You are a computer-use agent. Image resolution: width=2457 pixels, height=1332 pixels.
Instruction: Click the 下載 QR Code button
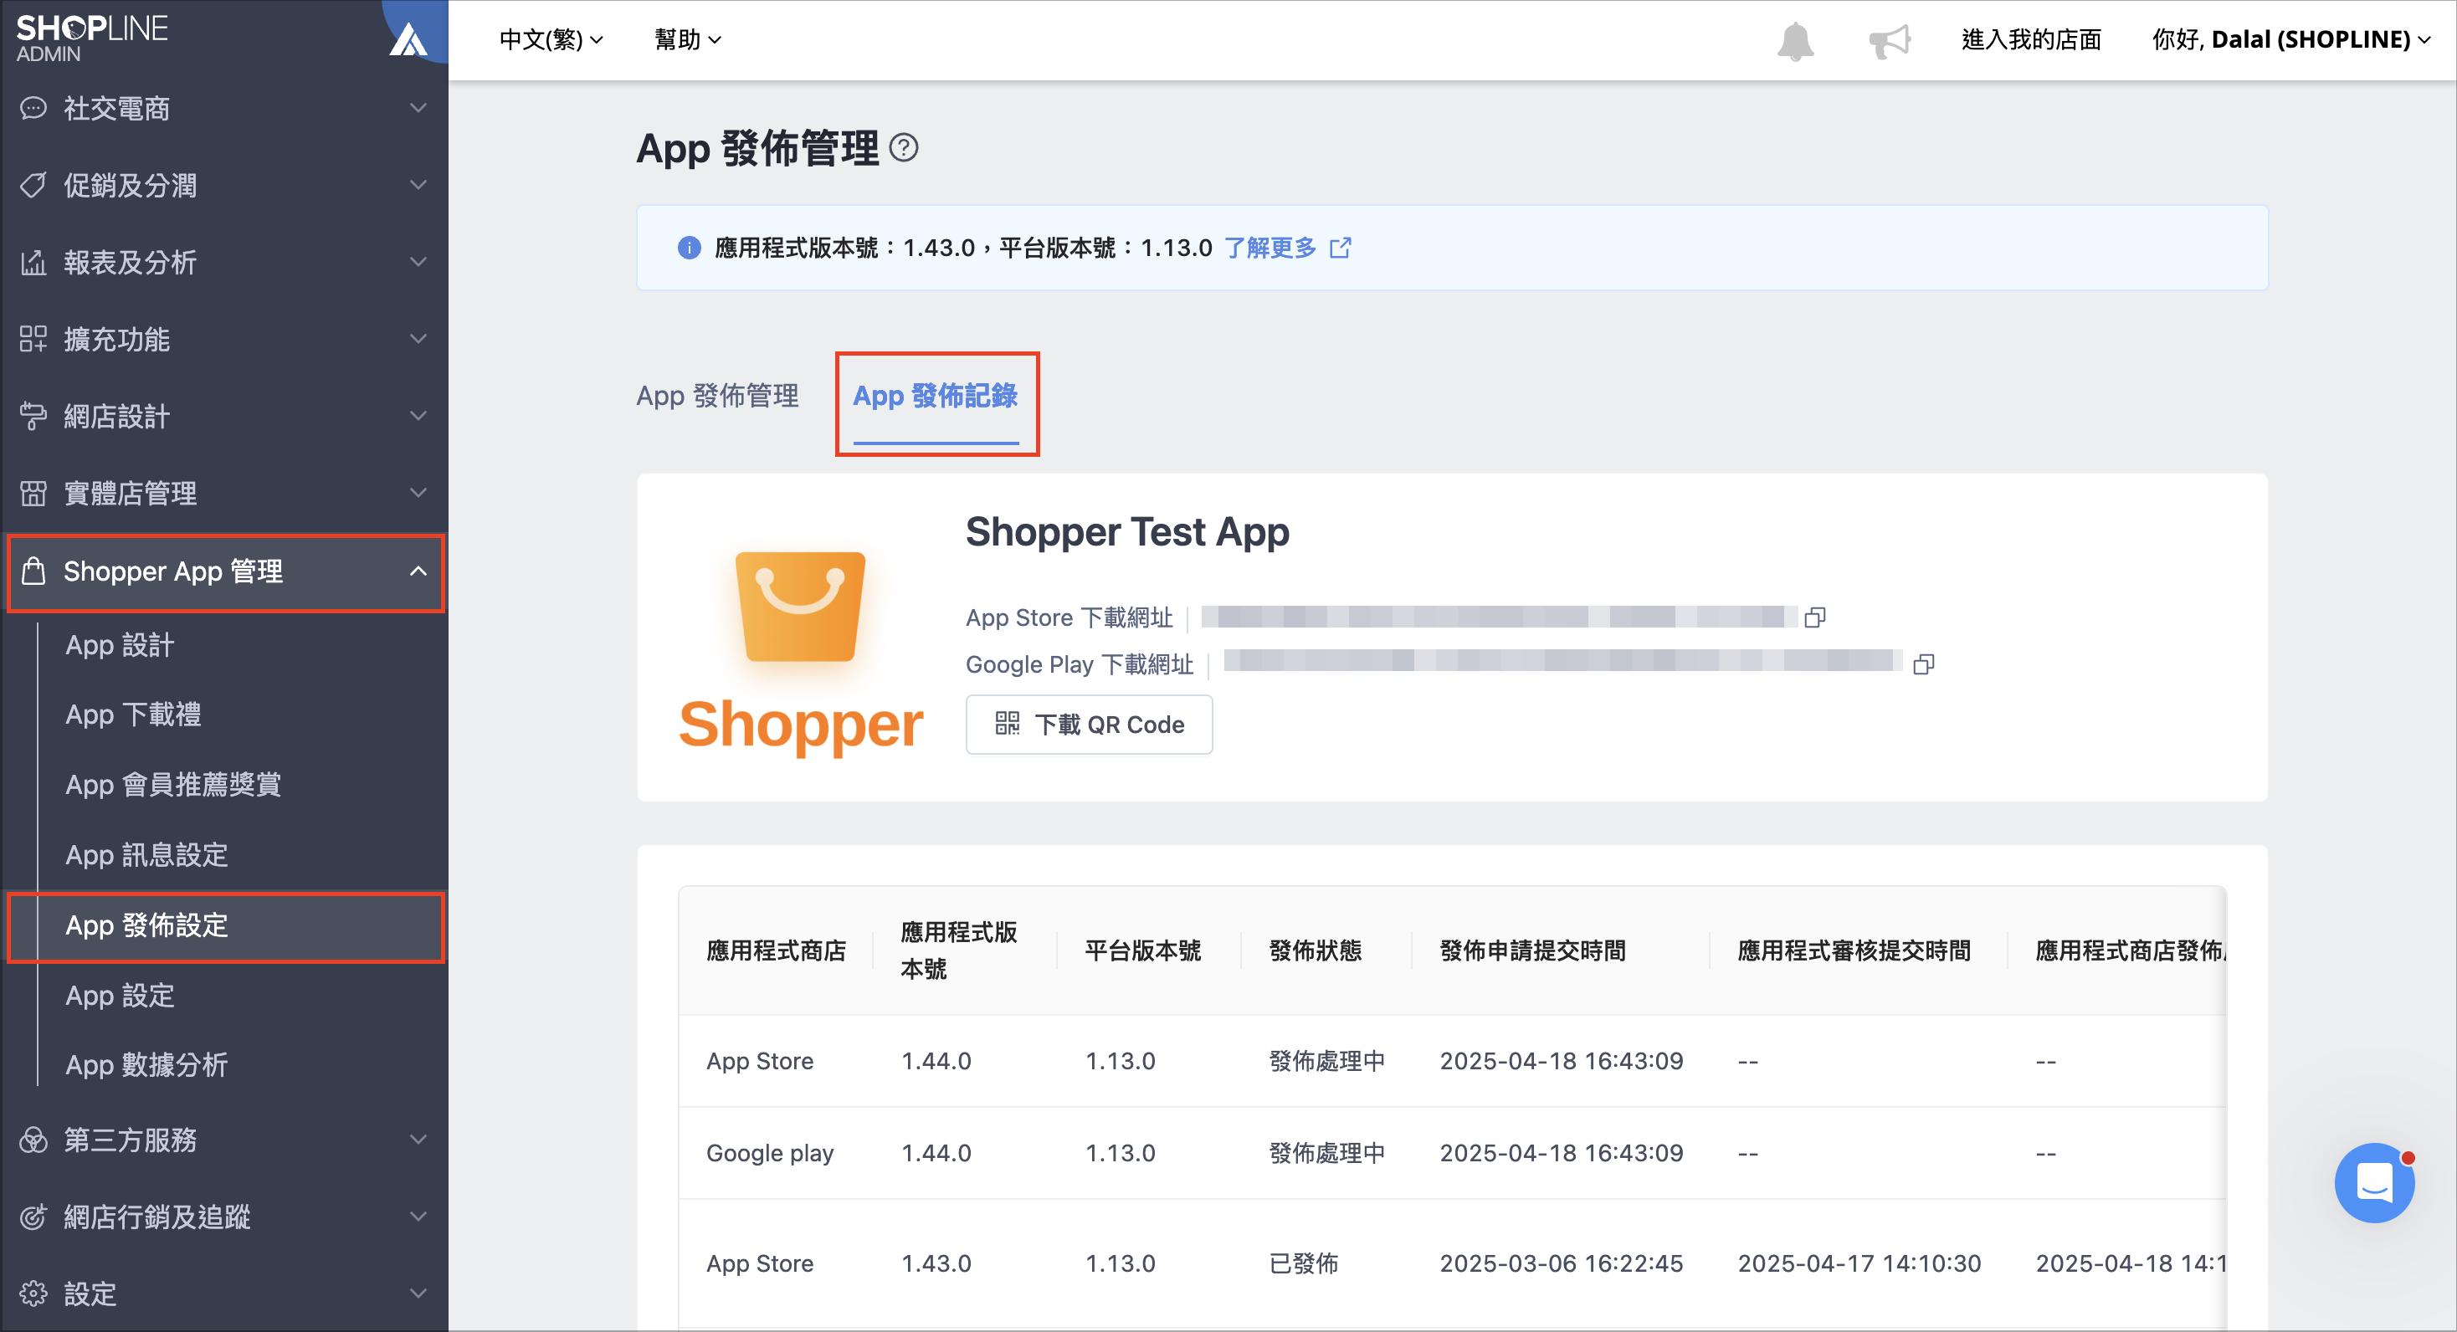(1090, 725)
